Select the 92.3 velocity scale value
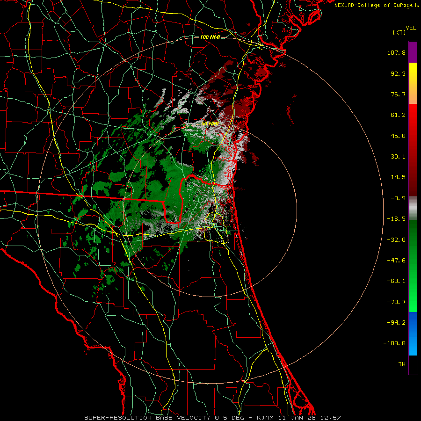 (398, 73)
